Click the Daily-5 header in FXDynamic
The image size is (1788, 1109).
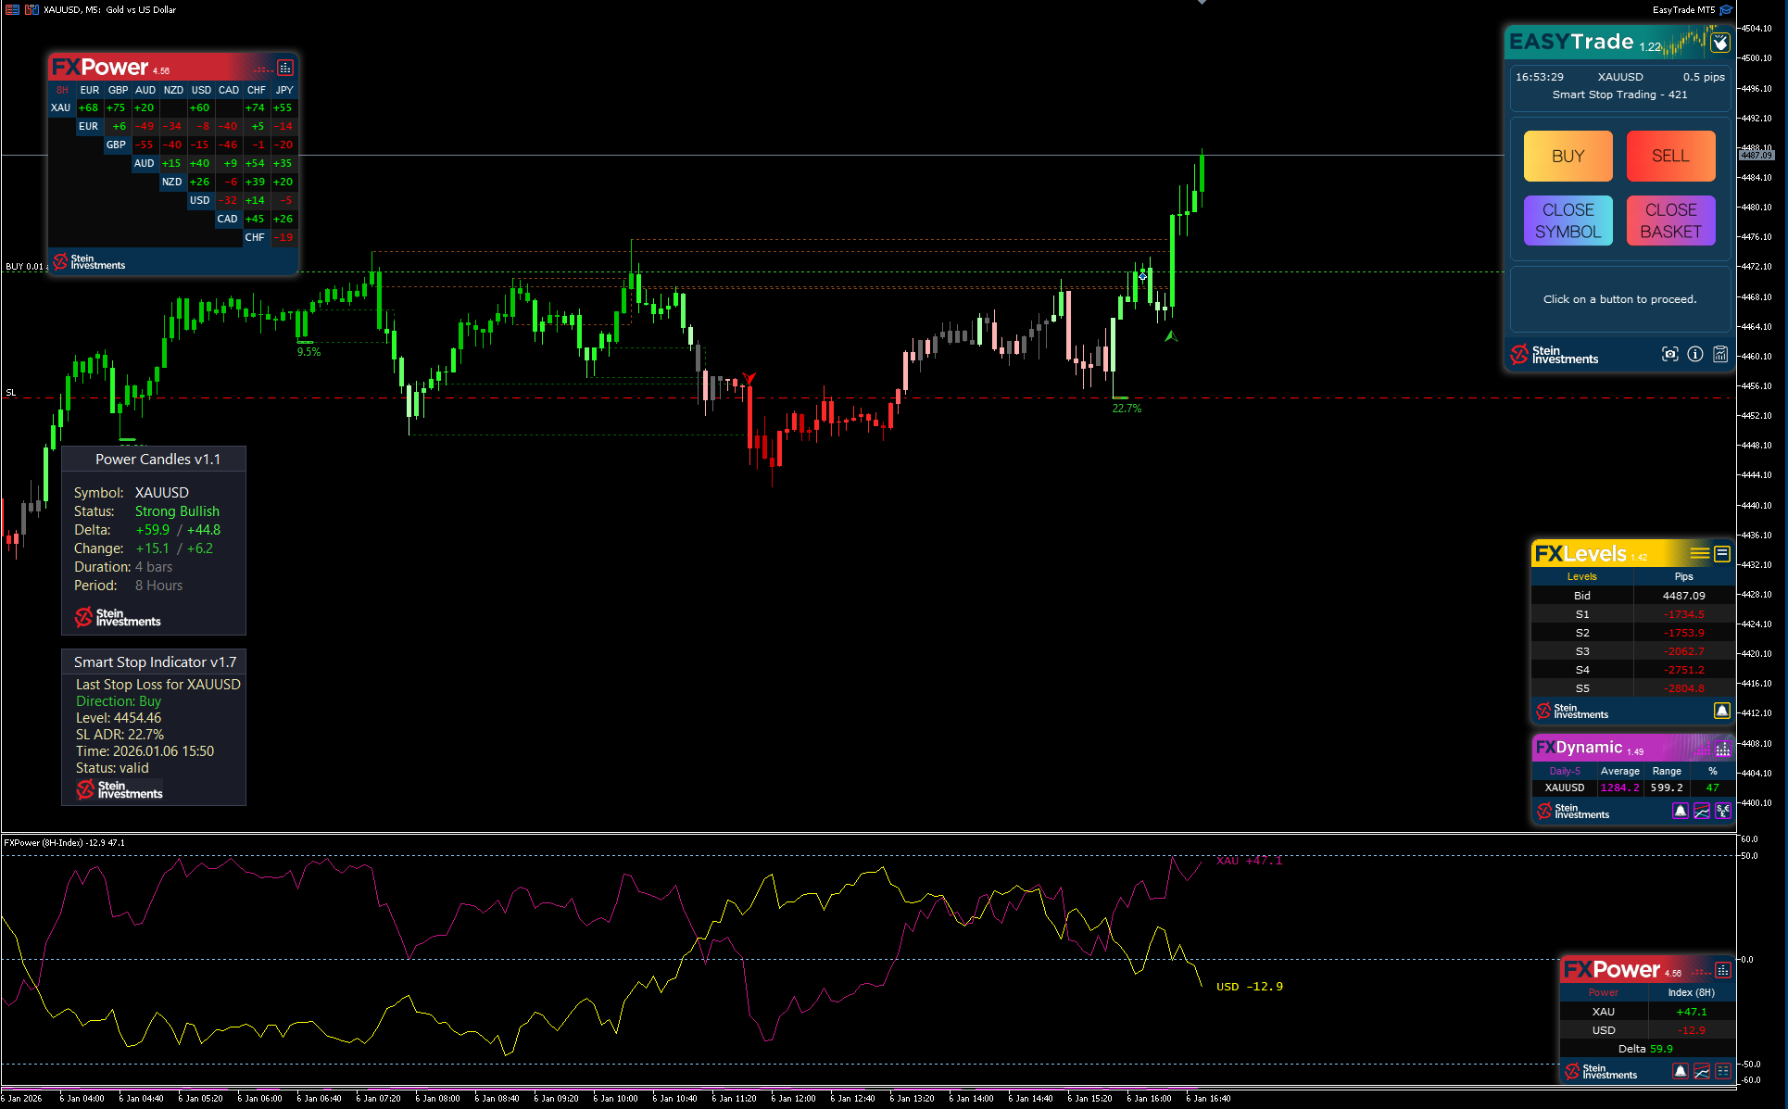coord(1565,771)
